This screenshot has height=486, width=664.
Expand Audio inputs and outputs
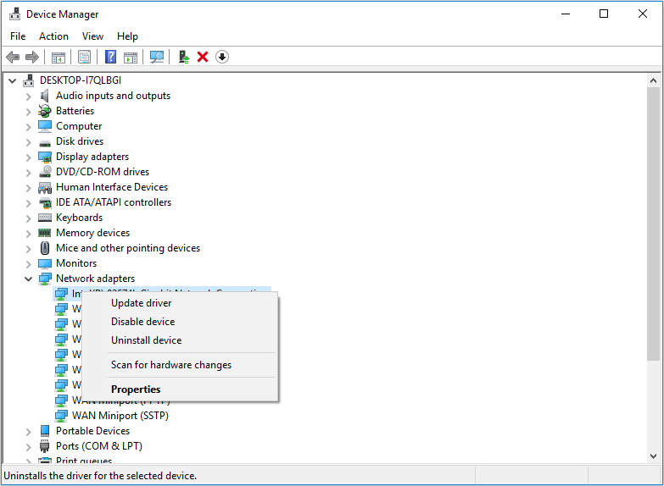click(28, 97)
